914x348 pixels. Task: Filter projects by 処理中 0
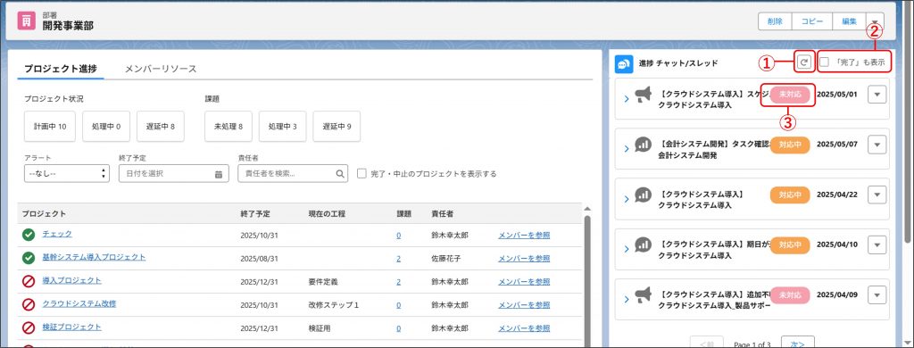pyautogui.click(x=106, y=126)
